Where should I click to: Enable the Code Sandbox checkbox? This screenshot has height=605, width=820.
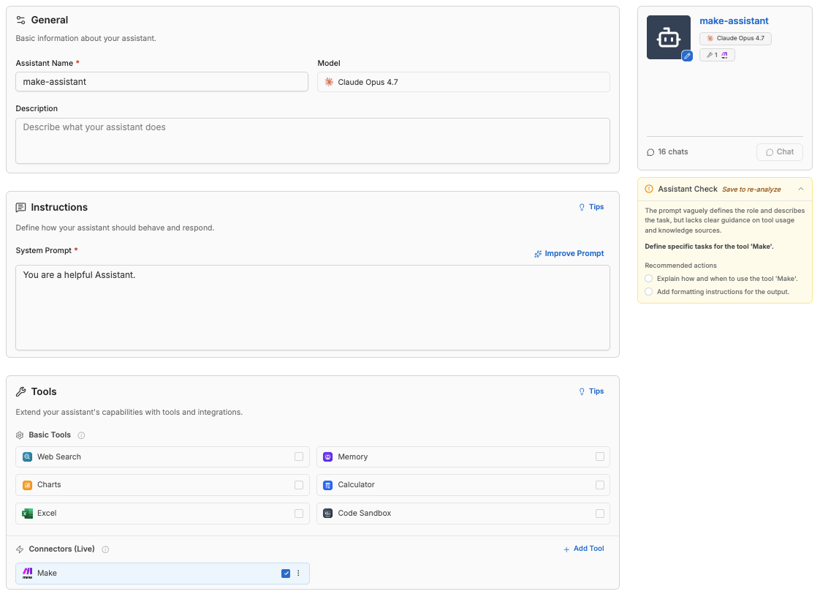click(600, 513)
